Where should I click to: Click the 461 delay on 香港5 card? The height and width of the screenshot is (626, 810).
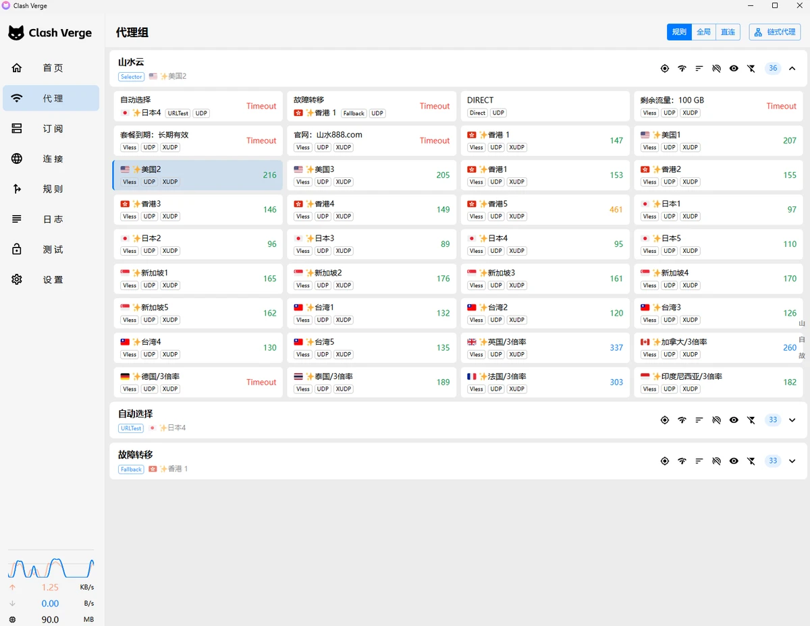(616, 210)
